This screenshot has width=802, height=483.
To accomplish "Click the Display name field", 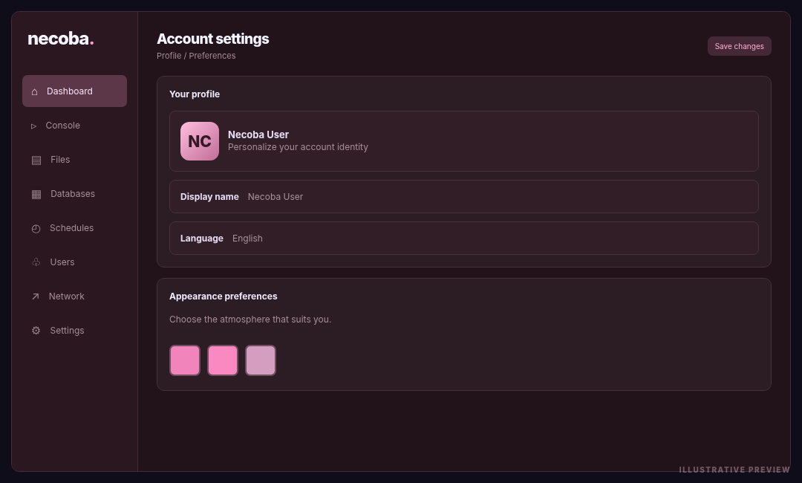I will tap(464, 196).
